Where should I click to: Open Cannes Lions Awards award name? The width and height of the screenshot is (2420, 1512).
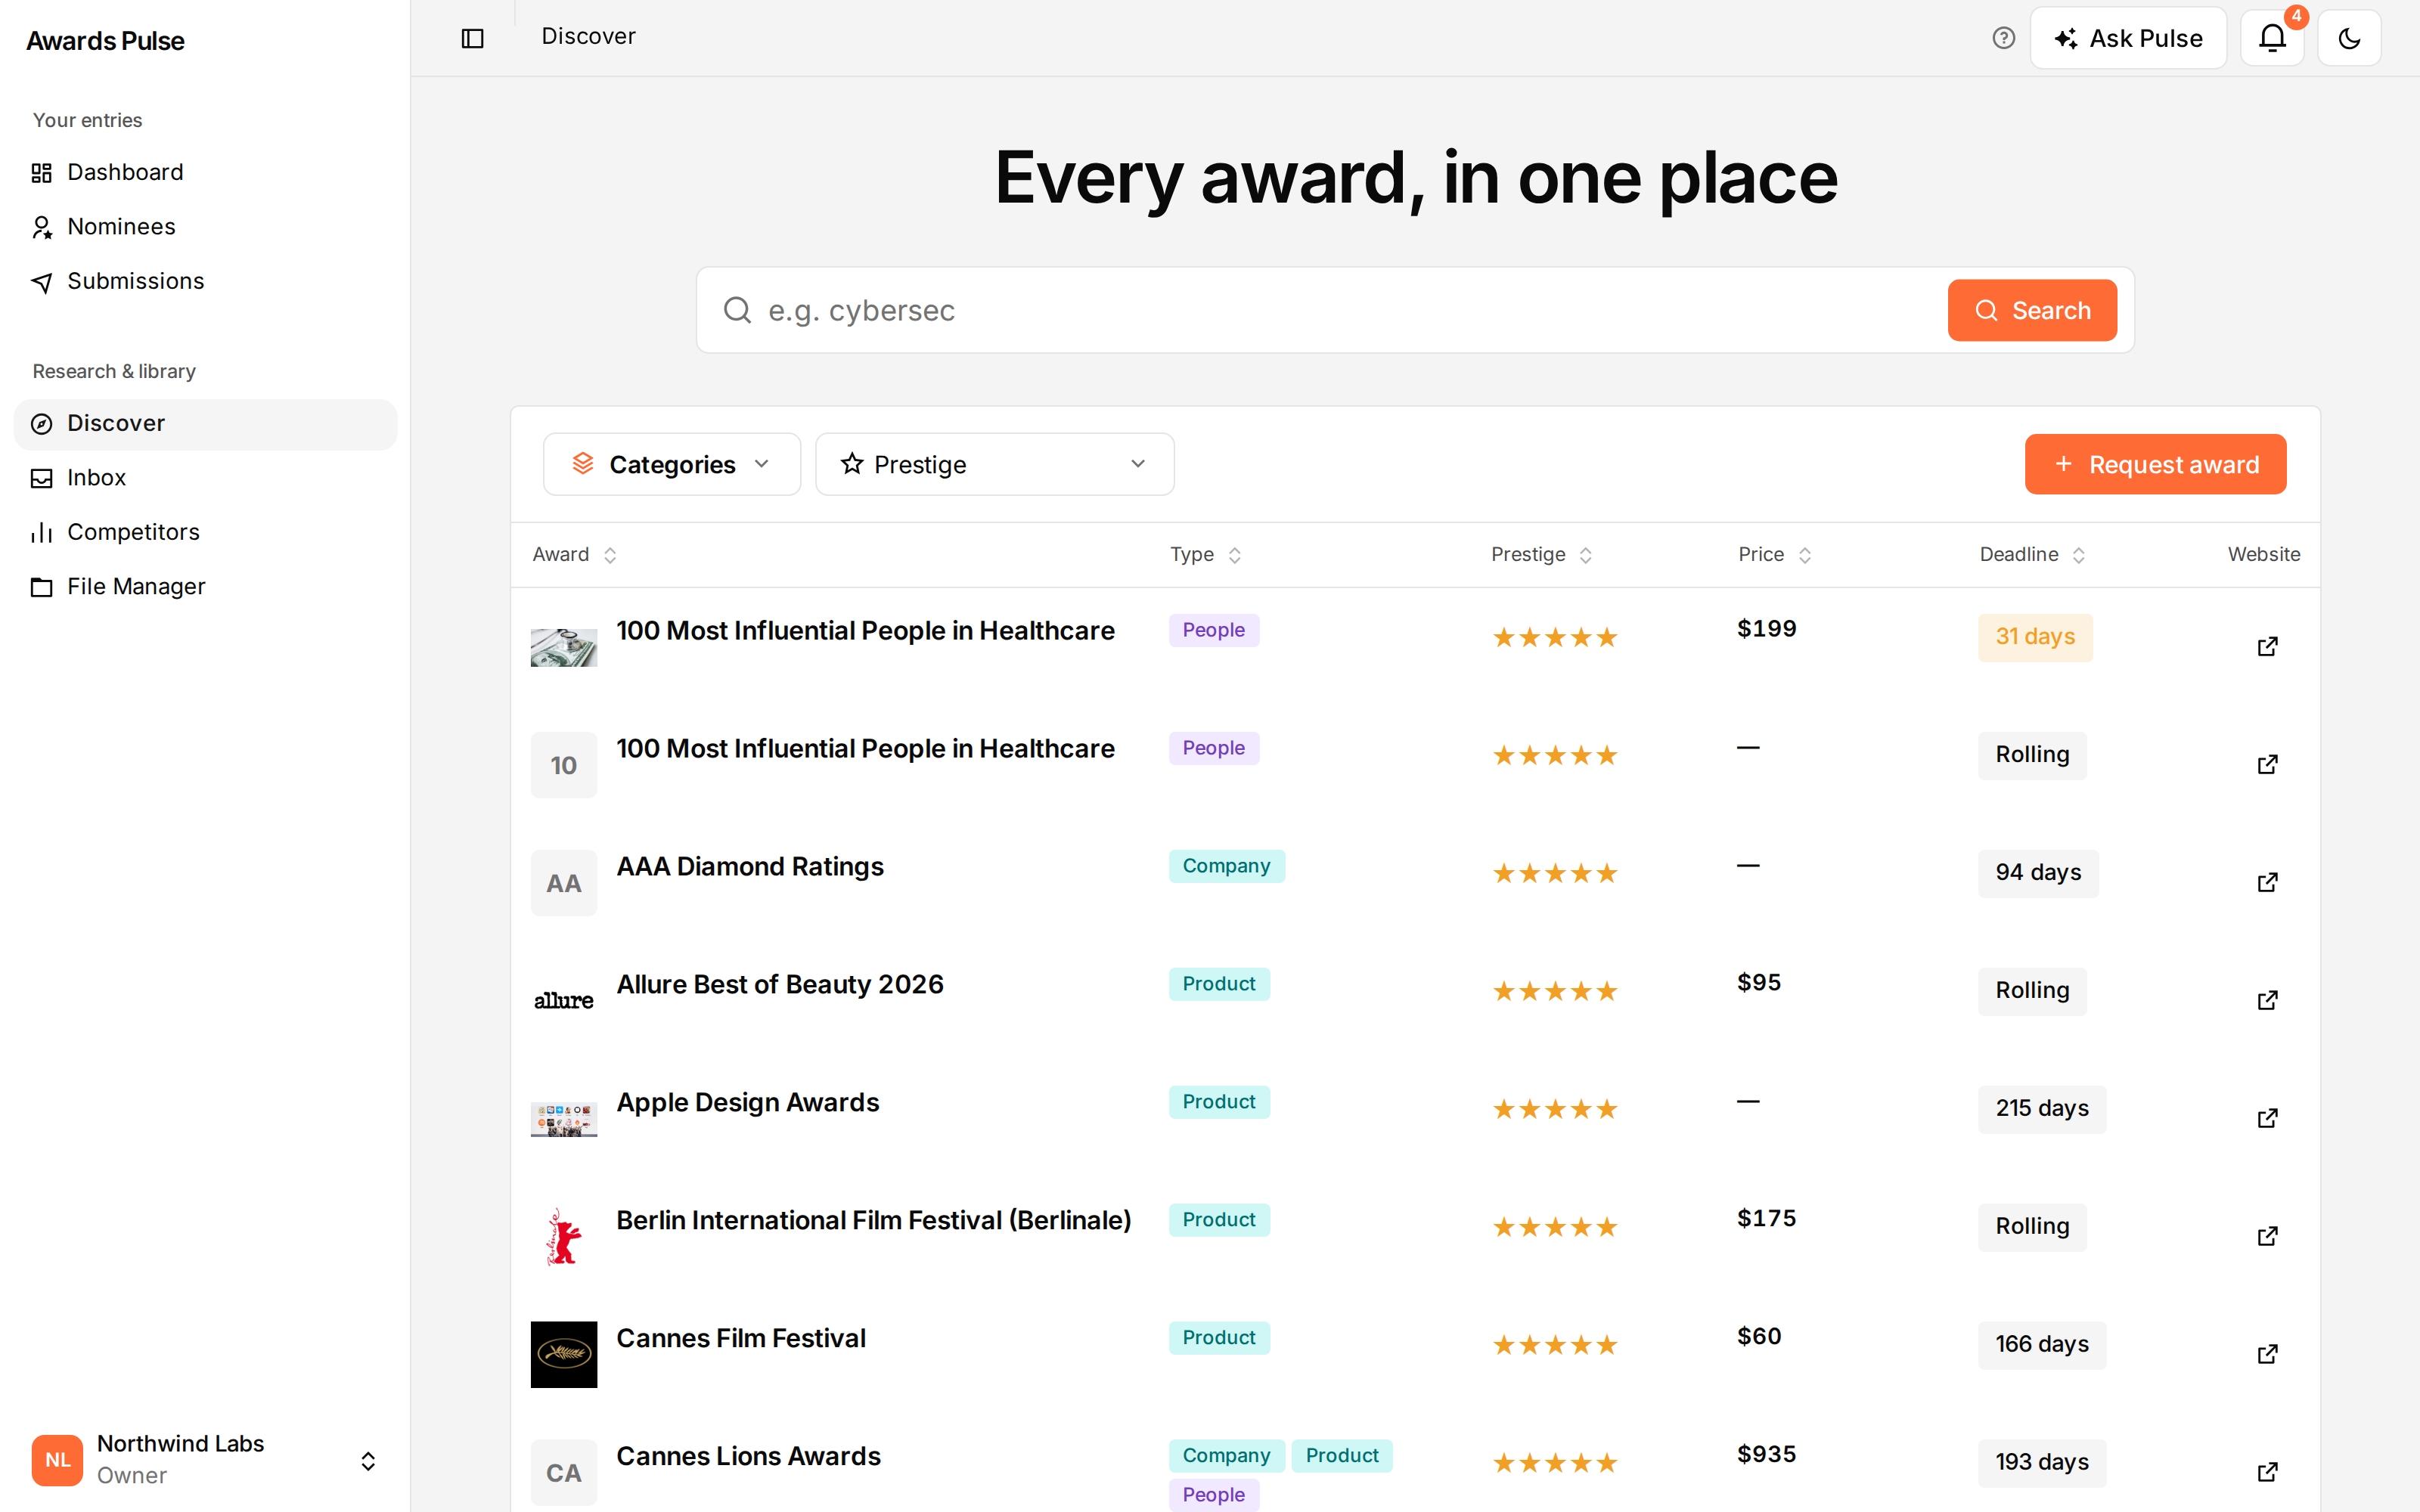tap(748, 1457)
